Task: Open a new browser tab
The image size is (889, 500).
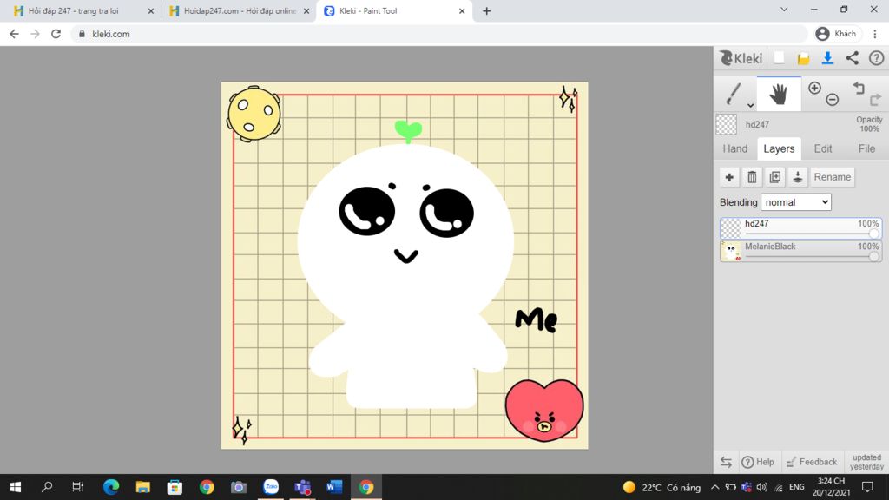Action: click(486, 10)
